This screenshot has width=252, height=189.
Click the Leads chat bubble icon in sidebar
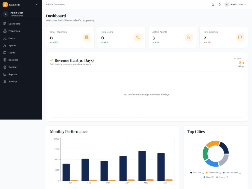5,53
